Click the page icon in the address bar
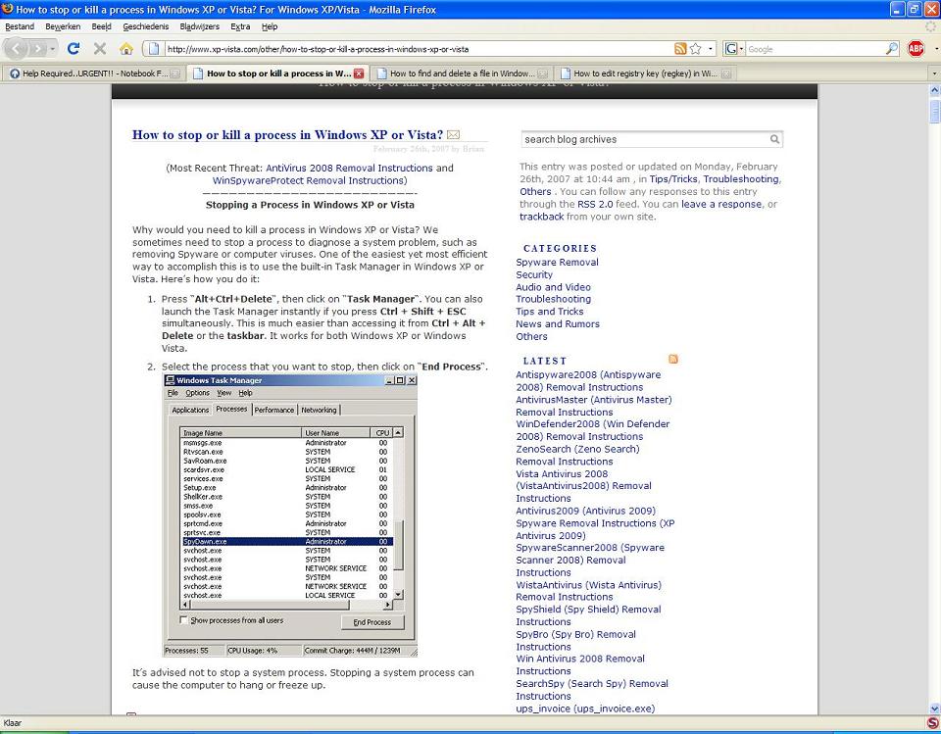This screenshot has height=734, width=941. 154,49
